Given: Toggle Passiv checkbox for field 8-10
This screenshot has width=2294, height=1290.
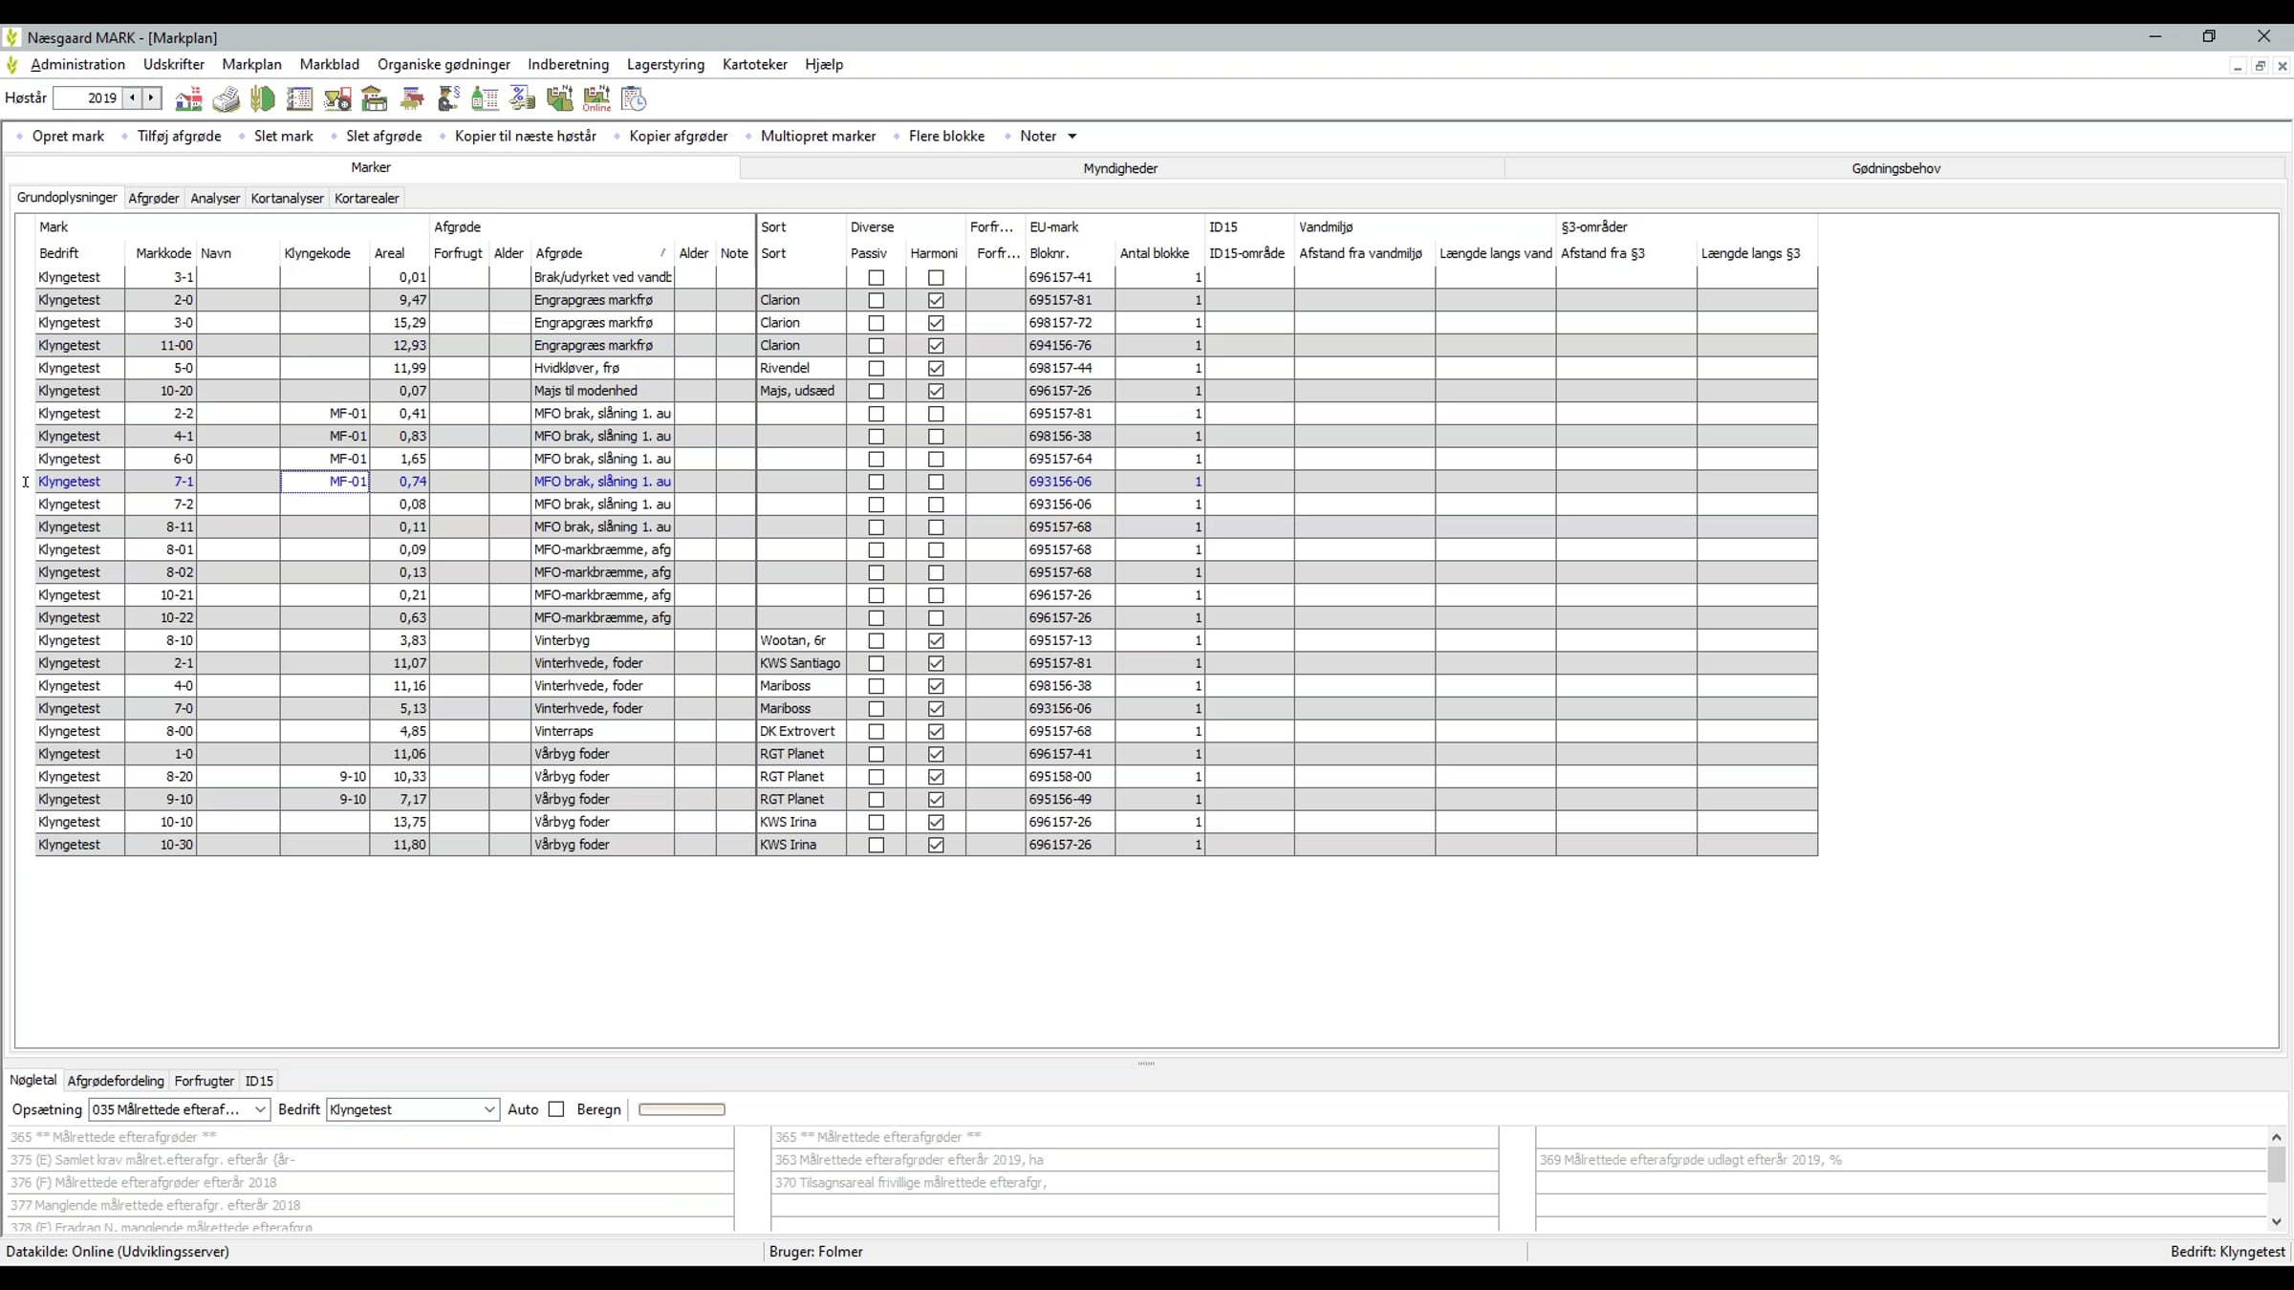Looking at the screenshot, I should pyautogui.click(x=876, y=640).
